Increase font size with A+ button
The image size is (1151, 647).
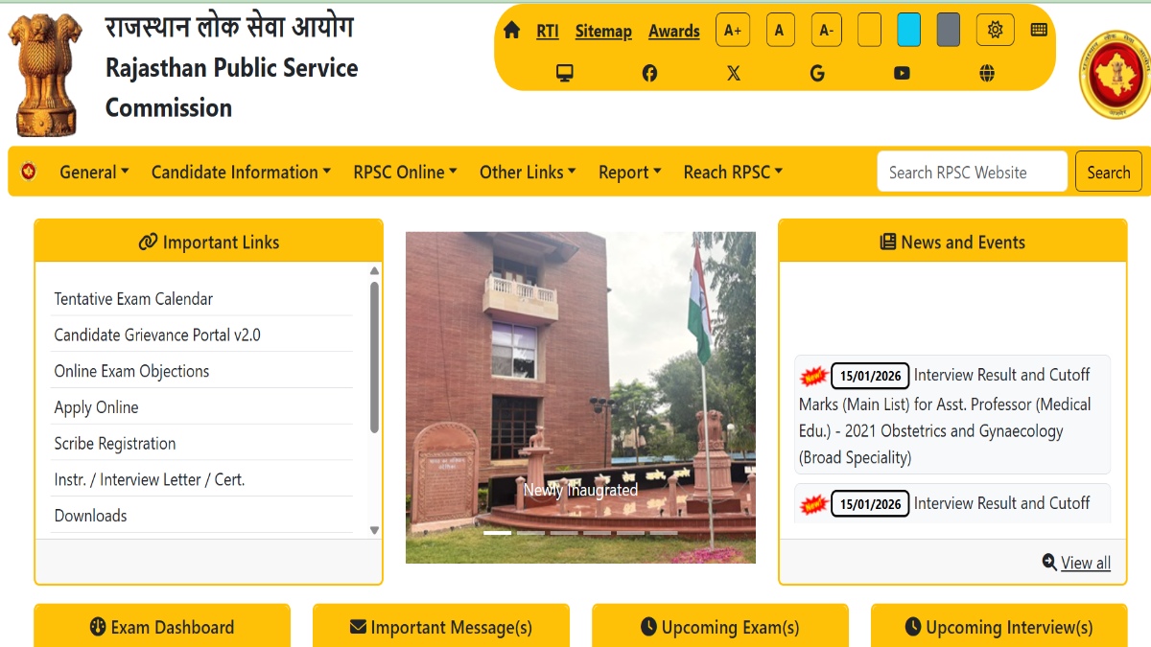click(733, 30)
